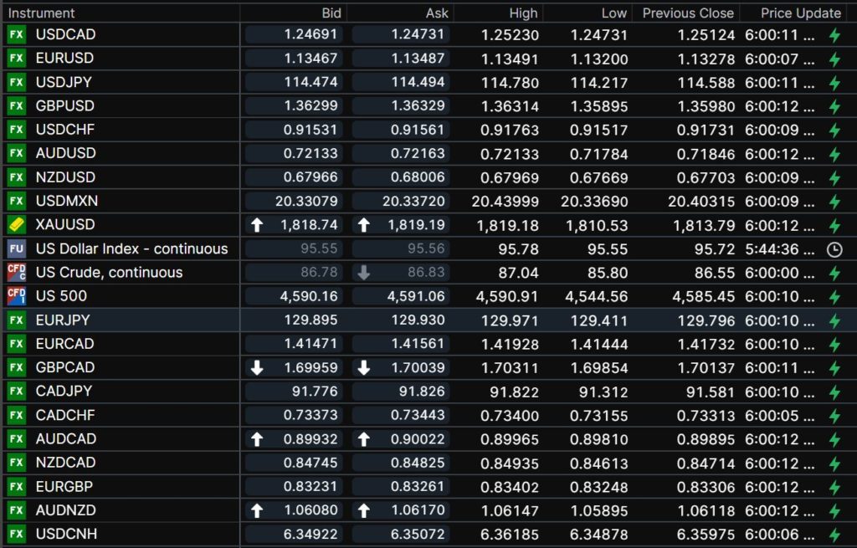This screenshot has height=548, width=857.
Task: Sort by the Instrument column header
Action: [x=42, y=13]
